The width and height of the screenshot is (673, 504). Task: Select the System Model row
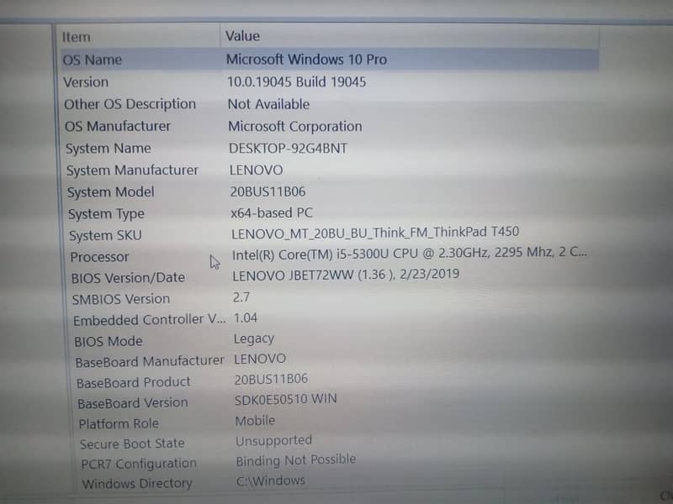point(110,192)
